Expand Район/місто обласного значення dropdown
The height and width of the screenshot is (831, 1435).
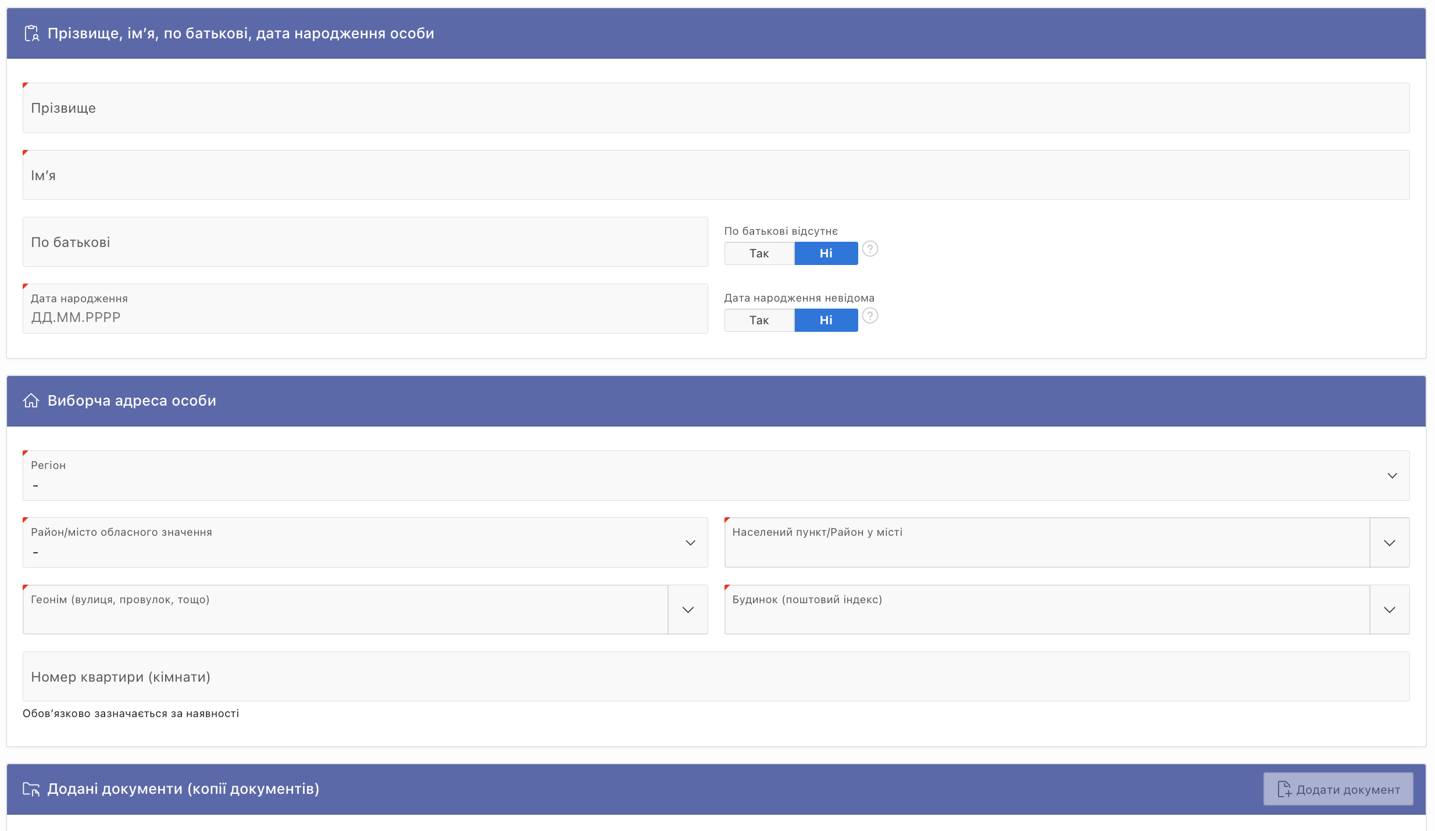(x=690, y=543)
